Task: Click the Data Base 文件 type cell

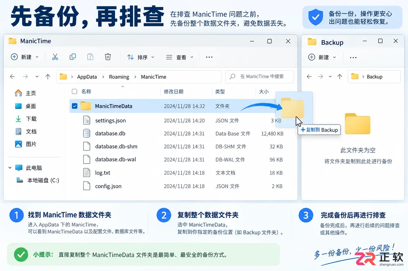Action: tap(233, 133)
